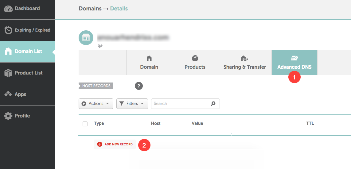Click the Domains breadcrumb link
This screenshot has height=169, width=351.
(90, 9)
